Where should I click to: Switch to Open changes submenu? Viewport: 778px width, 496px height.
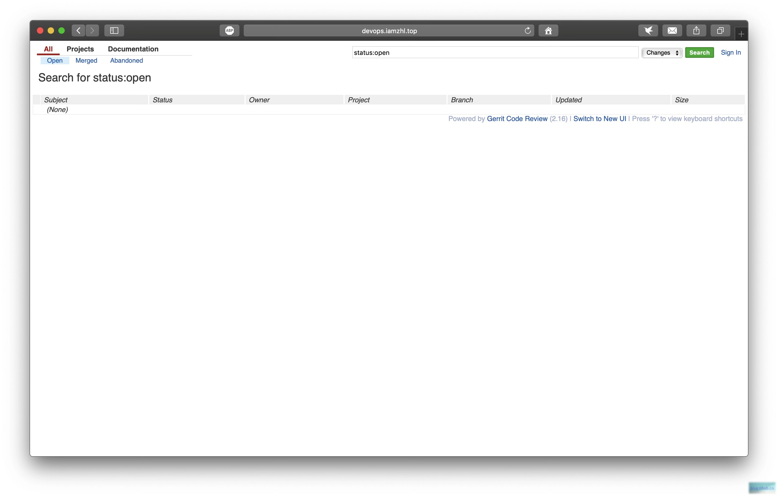pyautogui.click(x=55, y=61)
